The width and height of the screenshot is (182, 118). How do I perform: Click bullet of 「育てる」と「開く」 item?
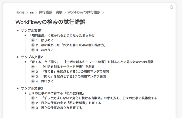pyautogui.click(x=25, y=62)
